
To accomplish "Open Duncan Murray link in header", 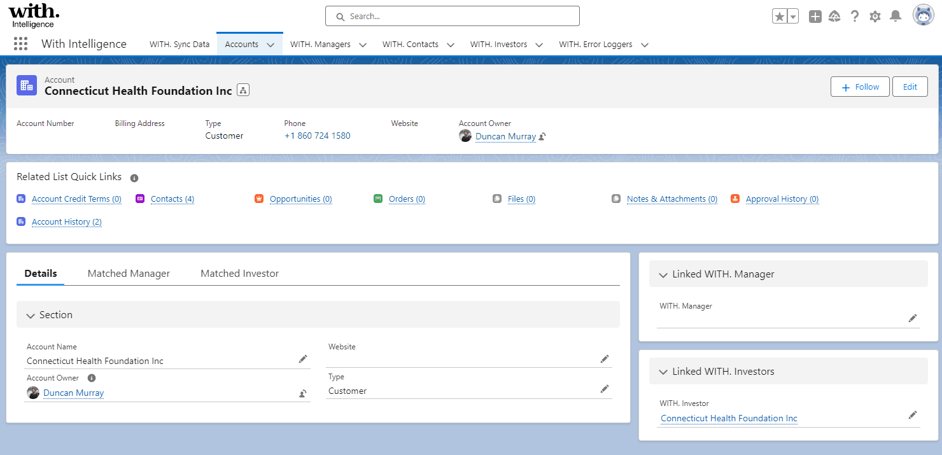I will (x=506, y=136).
